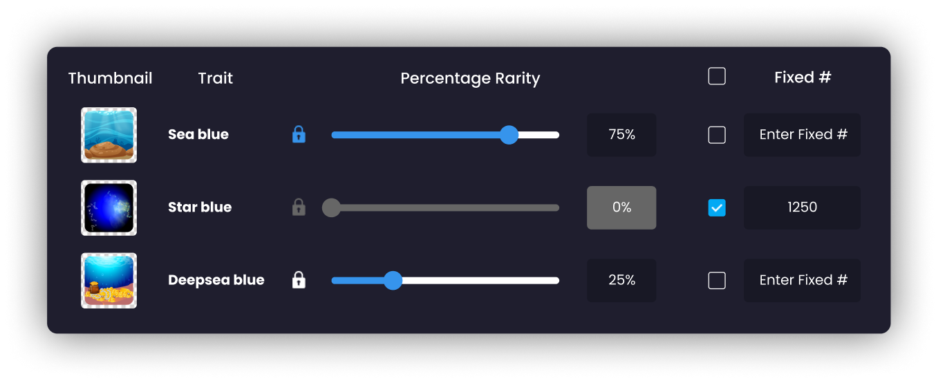Click the Deepsea blue rarity slider handle
Image resolution: width=936 pixels, height=379 pixels.
[x=393, y=280]
